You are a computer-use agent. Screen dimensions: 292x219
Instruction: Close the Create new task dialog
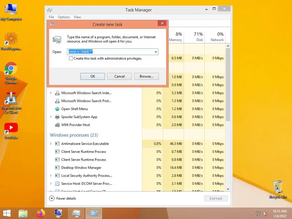click(x=162, y=23)
